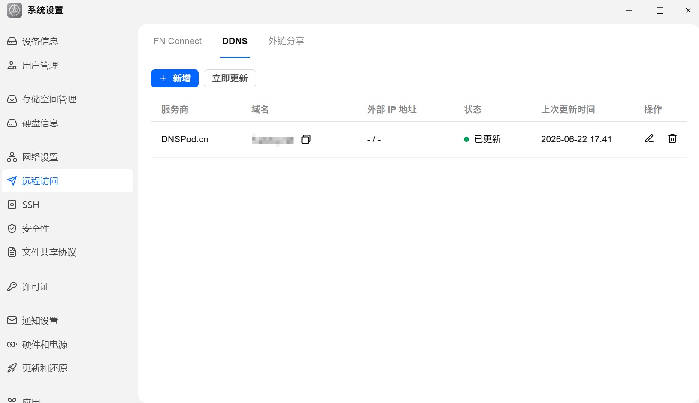The image size is (699, 403).
Task: Select 设备信息 device information
Action: 67,41
